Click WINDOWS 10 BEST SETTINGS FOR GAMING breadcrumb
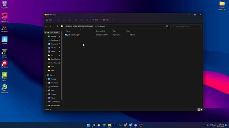 [79, 26]
